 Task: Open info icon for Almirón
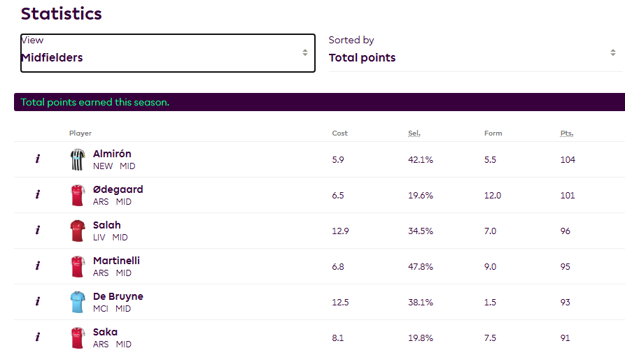(38, 159)
